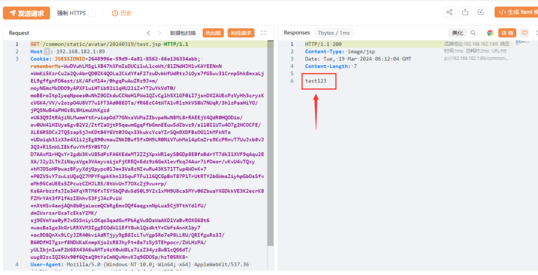Viewport: 538px width, 275px height.
Task: Click the search icon in Responses panel
Action: [x=473, y=33]
